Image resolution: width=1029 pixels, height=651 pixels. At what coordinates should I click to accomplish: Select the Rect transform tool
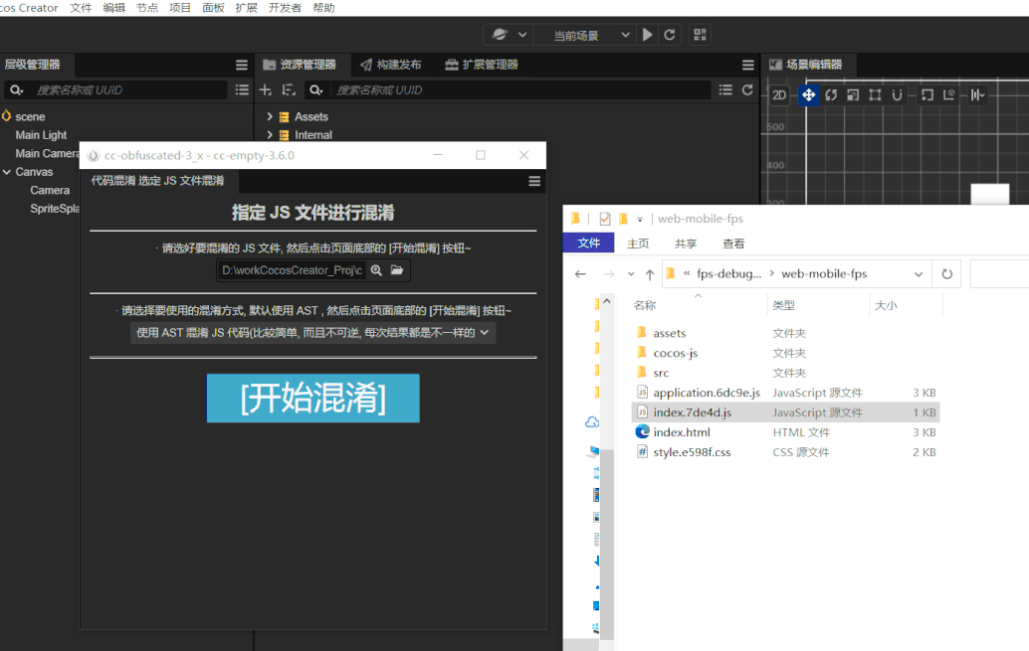(874, 94)
